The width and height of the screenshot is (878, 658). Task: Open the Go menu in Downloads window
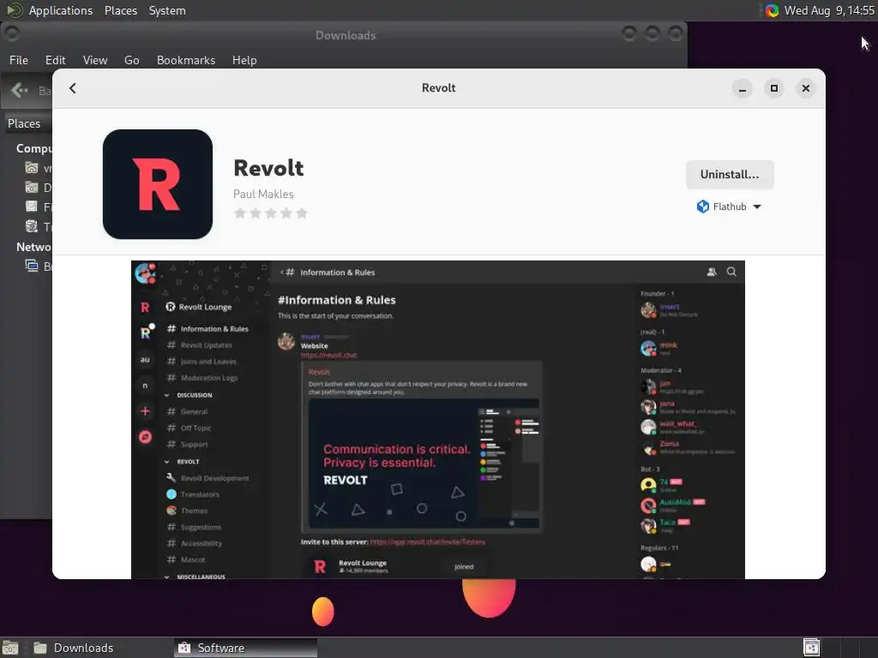[131, 60]
